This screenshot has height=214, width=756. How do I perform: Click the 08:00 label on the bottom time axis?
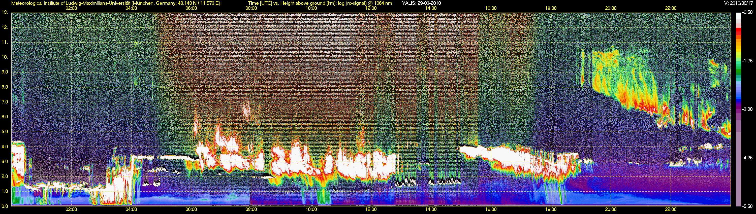[251, 209]
